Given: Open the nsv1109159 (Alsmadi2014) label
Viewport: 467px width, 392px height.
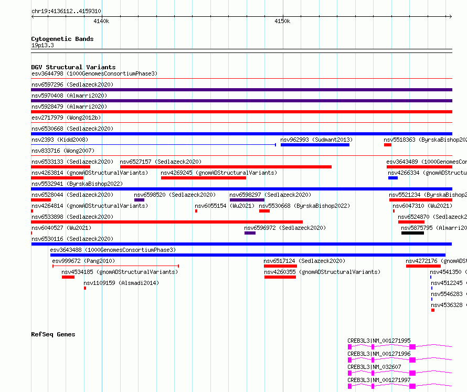Looking at the screenshot, I should point(121,283).
